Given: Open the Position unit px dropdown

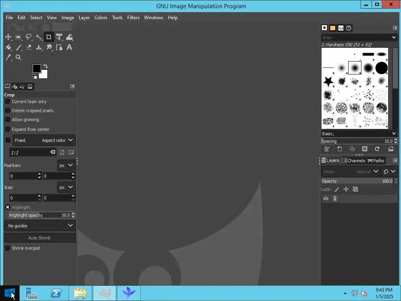Looking at the screenshot, I should point(66,165).
